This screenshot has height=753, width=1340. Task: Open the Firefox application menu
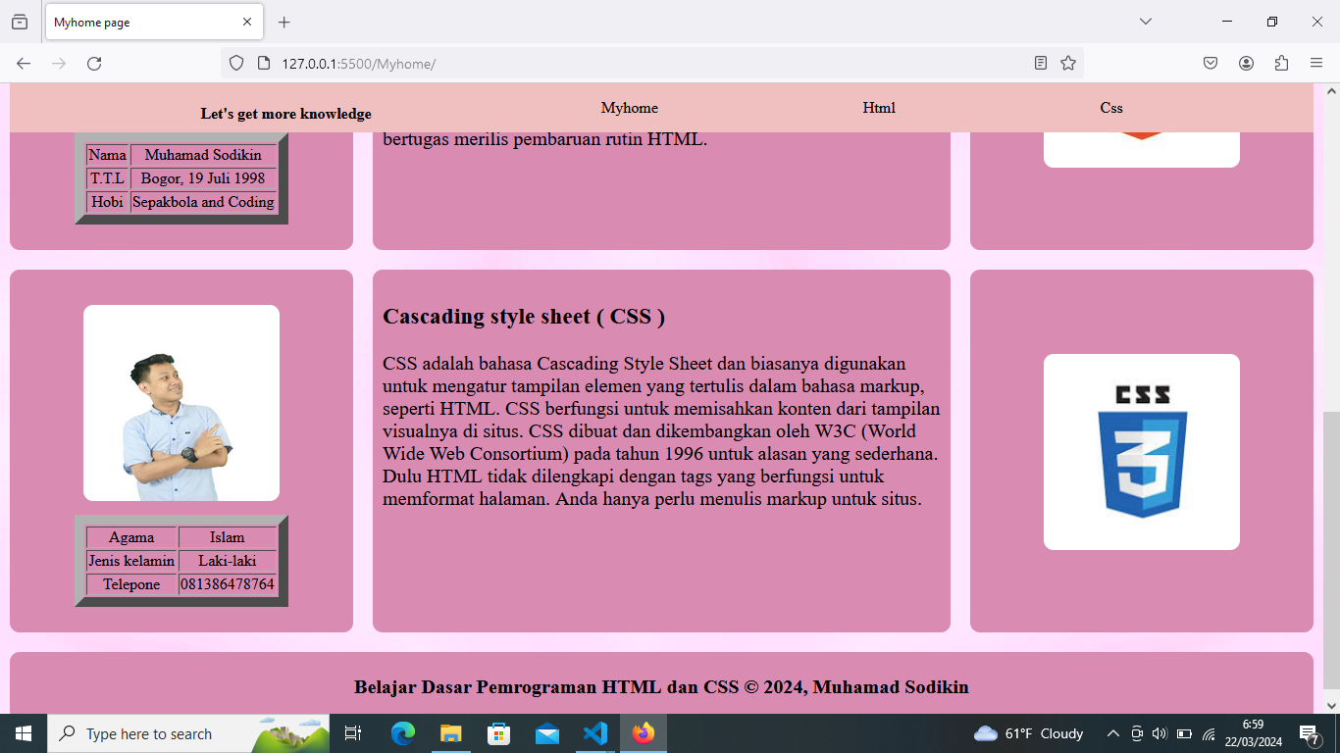click(1316, 64)
